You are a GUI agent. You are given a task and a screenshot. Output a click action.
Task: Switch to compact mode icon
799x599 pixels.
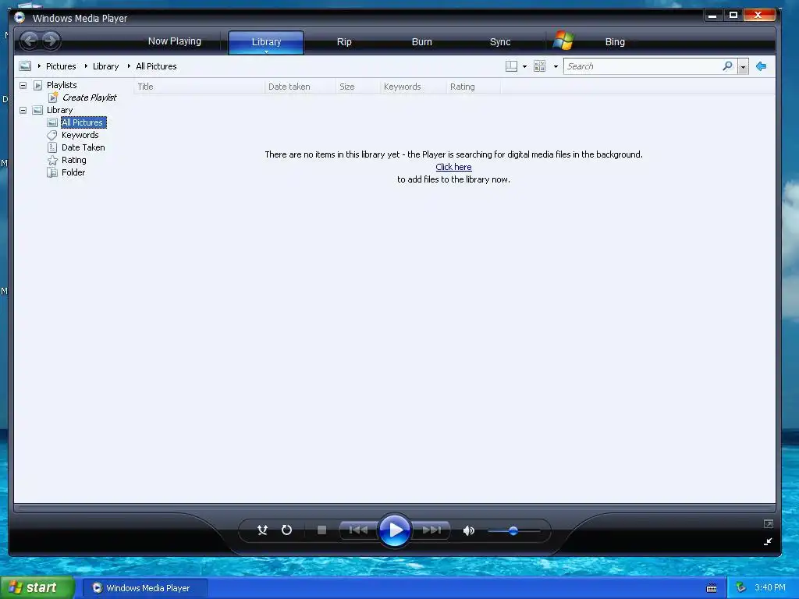(x=768, y=541)
